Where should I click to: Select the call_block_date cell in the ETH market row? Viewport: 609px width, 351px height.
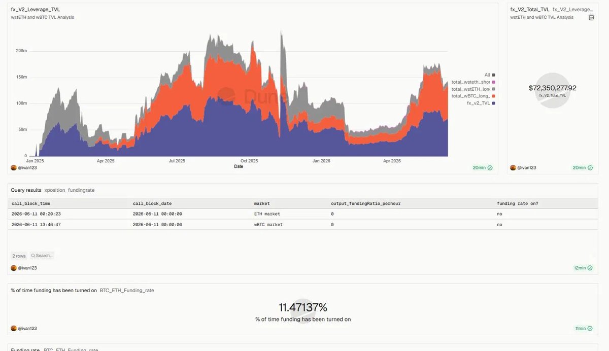click(157, 214)
